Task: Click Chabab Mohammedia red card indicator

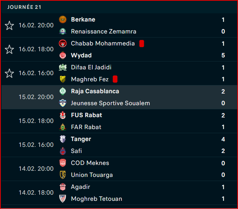Action: tap(142, 44)
